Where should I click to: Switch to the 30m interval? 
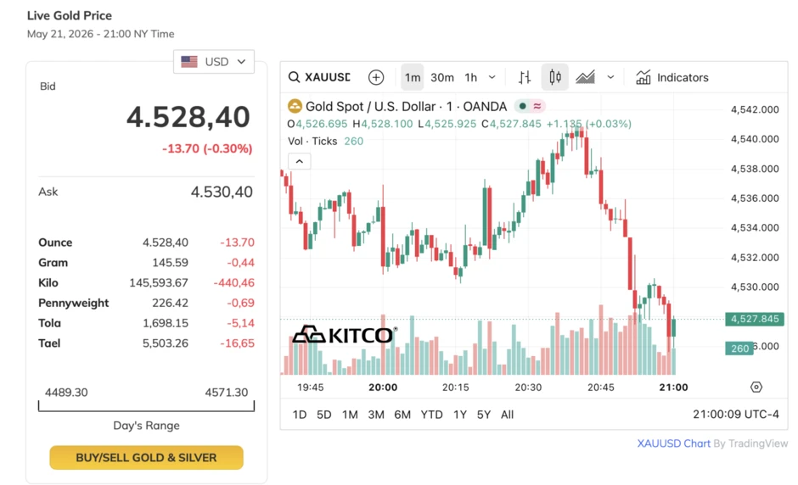coord(441,77)
